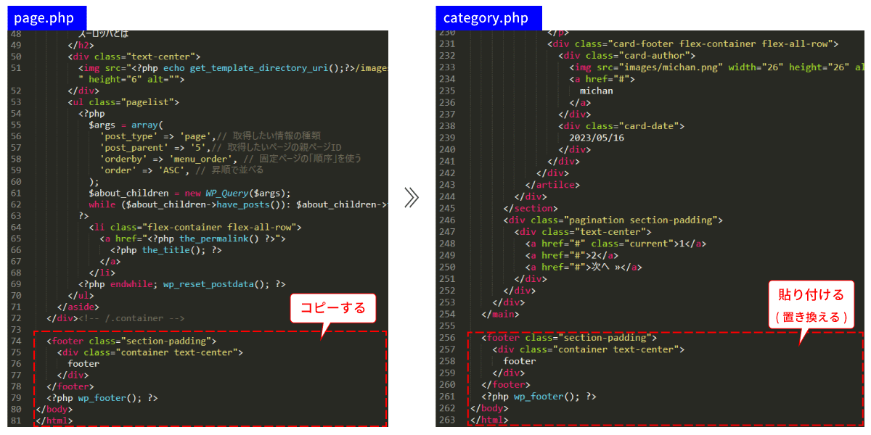Select the 'wp_footer();' line in page.php
871x435 pixels.
102,398
